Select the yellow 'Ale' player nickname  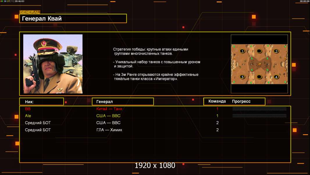[x=28, y=116]
